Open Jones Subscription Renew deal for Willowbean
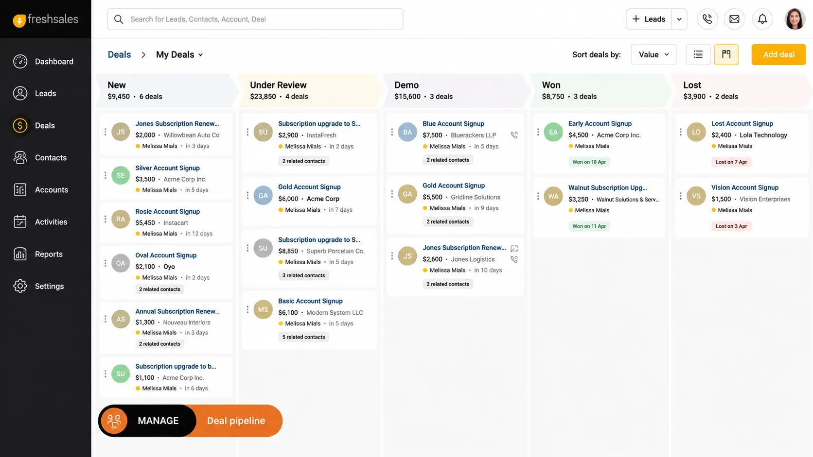This screenshot has height=457, width=813. pyautogui.click(x=177, y=124)
